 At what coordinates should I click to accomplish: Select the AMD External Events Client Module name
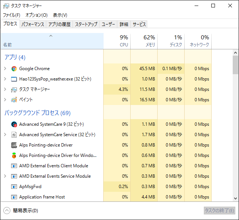tap(54, 166)
